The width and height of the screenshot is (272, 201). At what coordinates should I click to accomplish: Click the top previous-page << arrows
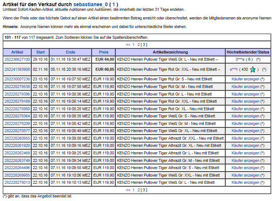pyautogui.click(x=128, y=45)
